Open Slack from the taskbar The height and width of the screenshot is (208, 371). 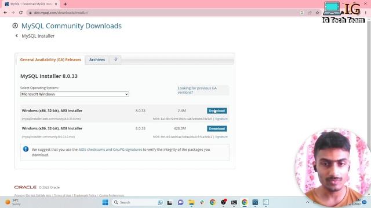tap(202, 202)
